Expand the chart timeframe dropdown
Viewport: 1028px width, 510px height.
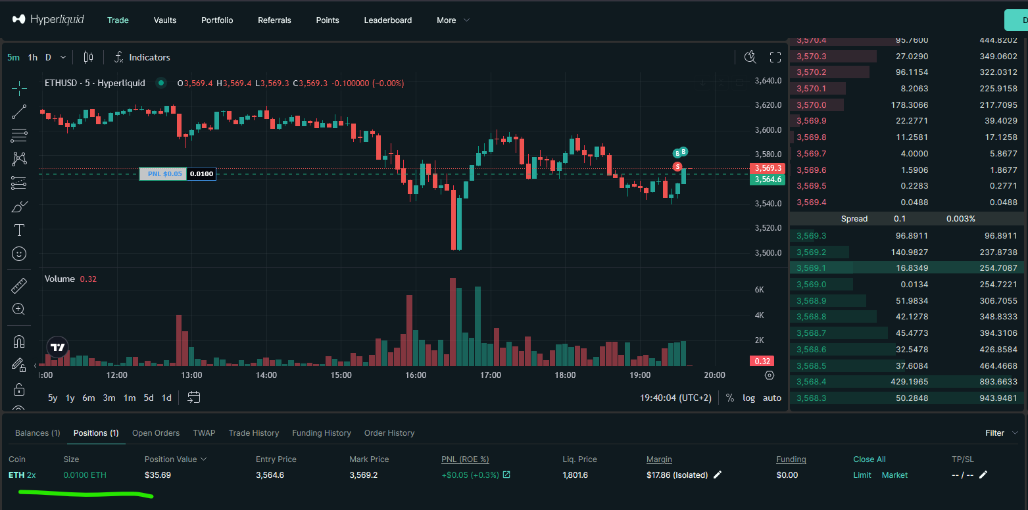coord(62,57)
